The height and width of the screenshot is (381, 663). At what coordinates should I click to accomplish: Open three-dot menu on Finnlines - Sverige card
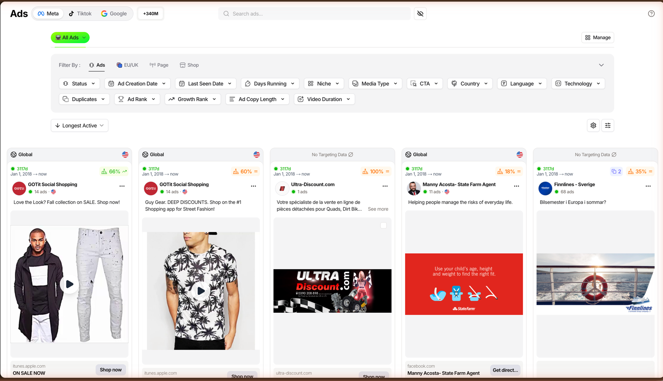click(648, 186)
